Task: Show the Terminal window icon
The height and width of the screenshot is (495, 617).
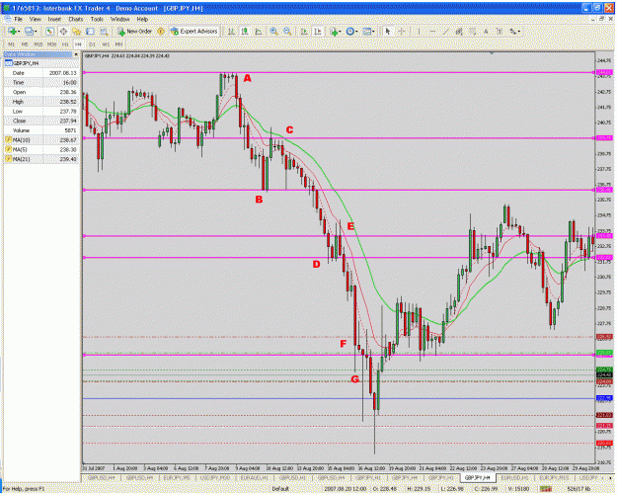Action: click(x=90, y=32)
